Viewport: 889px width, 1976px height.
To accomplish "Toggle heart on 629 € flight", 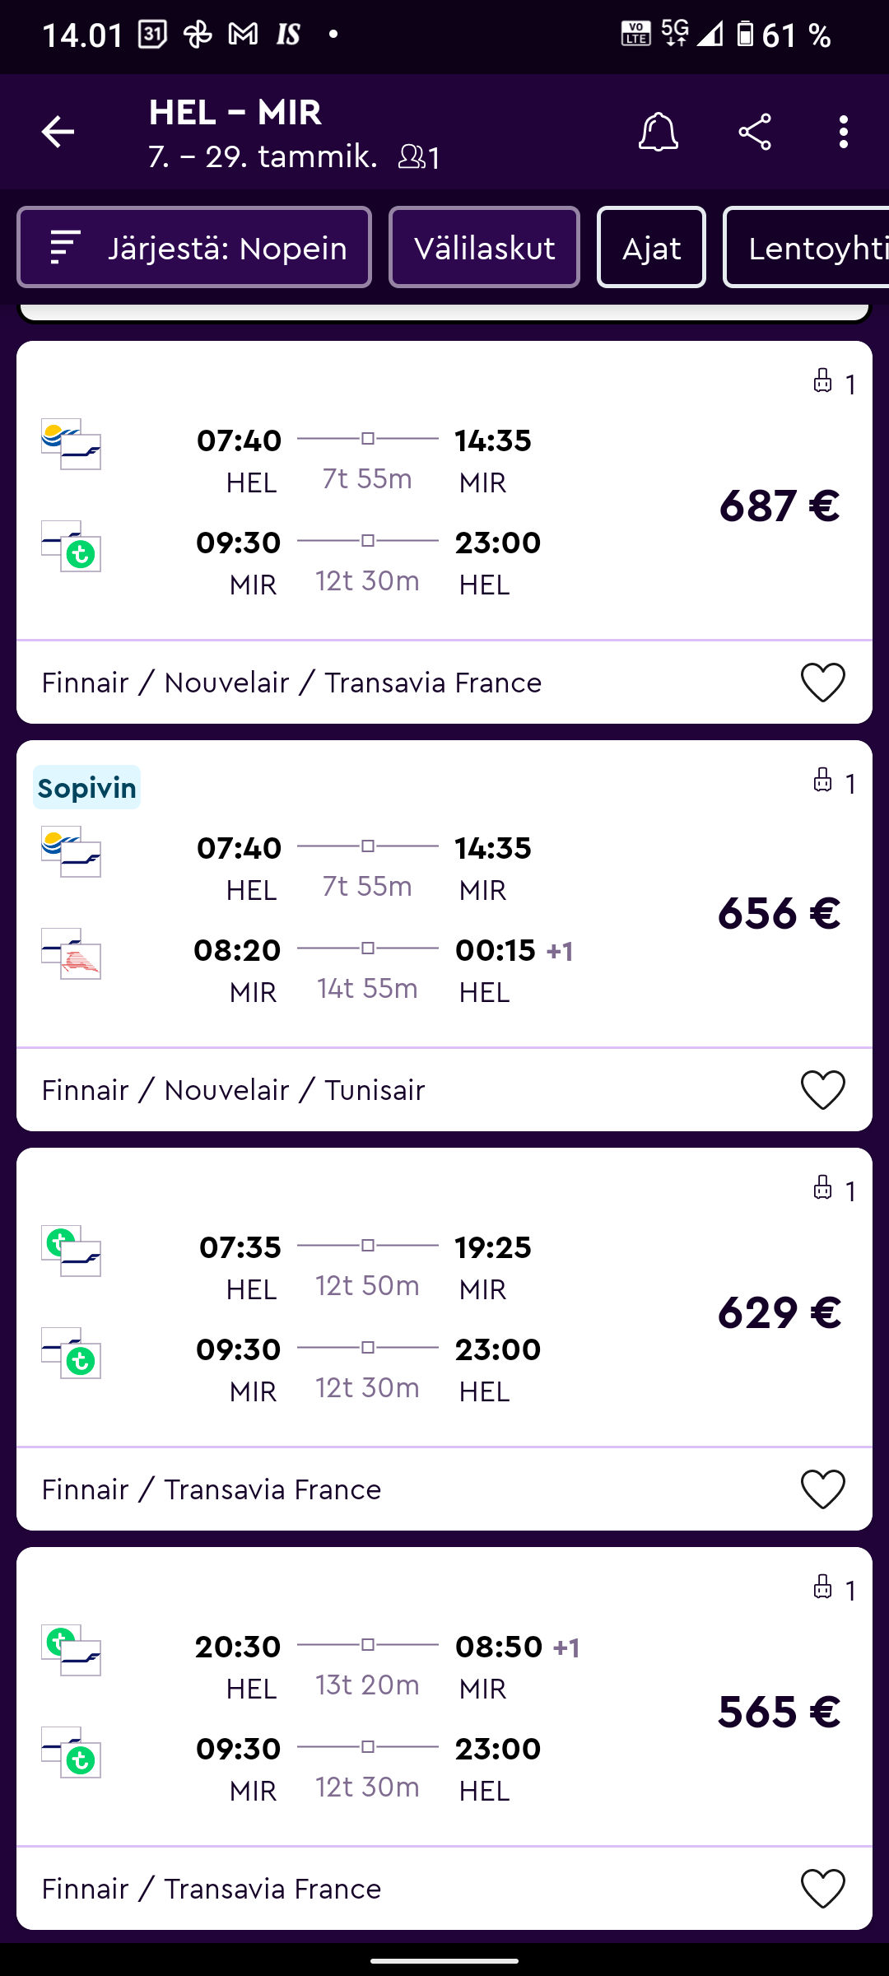I will [x=823, y=1489].
